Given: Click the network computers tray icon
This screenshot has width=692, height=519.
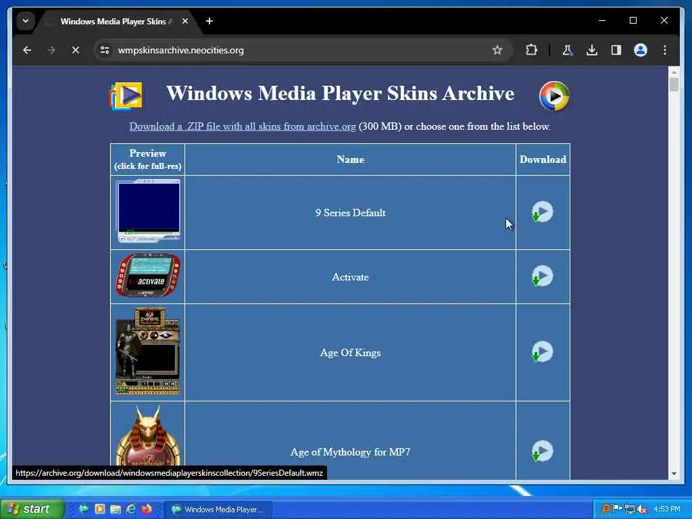Looking at the screenshot, I should tap(630, 509).
